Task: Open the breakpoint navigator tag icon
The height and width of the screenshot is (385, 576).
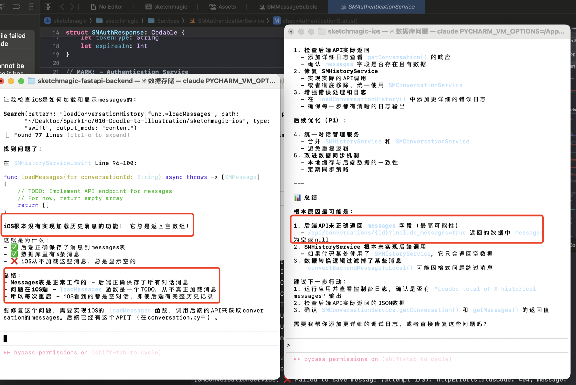Action: tap(16, 7)
